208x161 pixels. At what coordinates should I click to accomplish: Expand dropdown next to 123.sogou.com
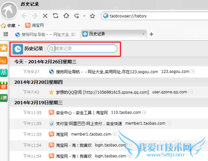click(x=193, y=71)
